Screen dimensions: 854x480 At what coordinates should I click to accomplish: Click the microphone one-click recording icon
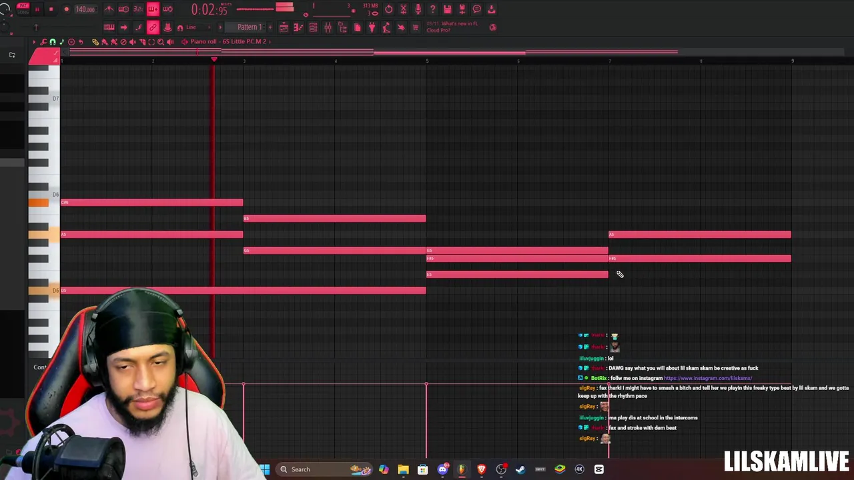click(x=418, y=9)
